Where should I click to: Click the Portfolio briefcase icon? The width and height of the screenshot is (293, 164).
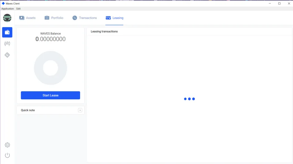(47, 18)
